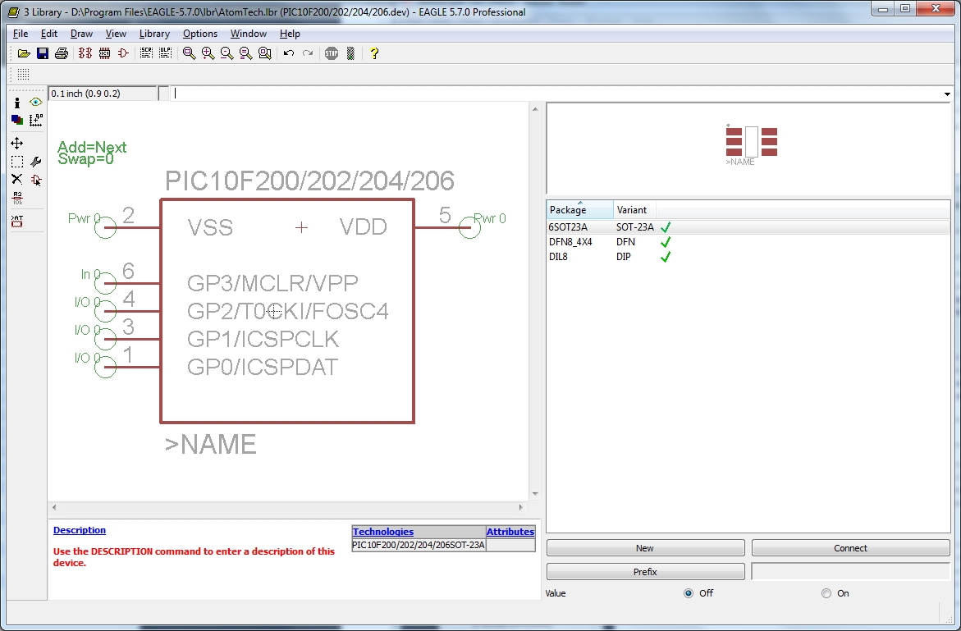Open the View menu
Screen dimensions: 961x631
coord(116,34)
